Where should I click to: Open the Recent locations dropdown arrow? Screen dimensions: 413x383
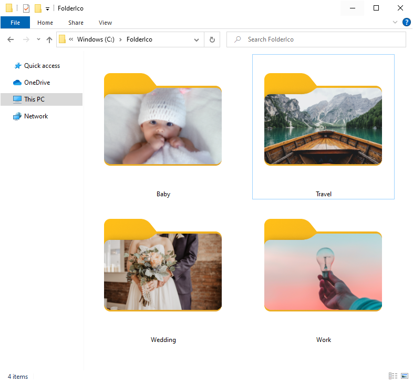(x=38, y=39)
